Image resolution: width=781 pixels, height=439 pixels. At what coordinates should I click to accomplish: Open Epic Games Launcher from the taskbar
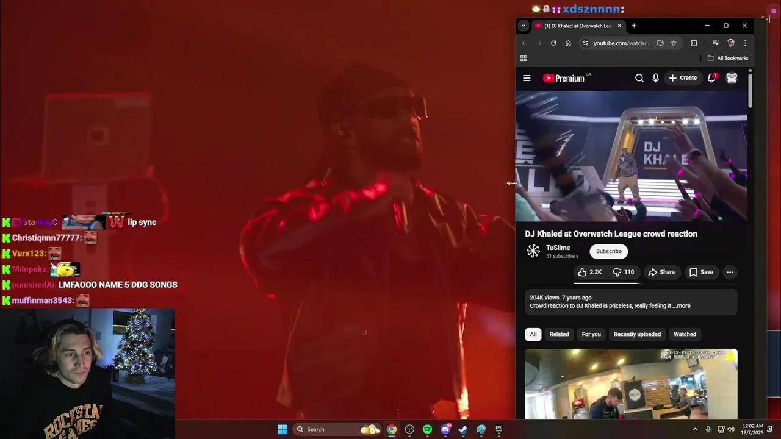click(498, 429)
